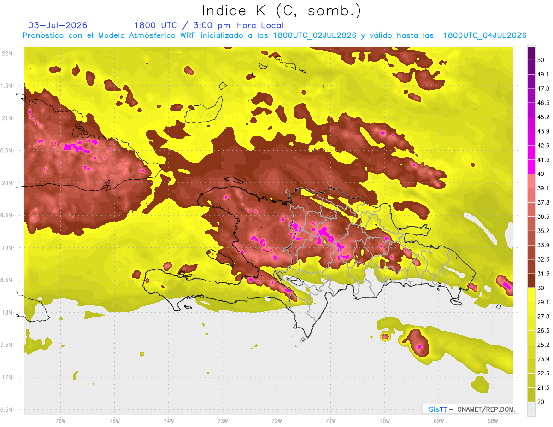
Task: Click the 17N latitude label
Action: [8, 377]
